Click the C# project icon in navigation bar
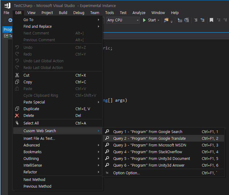The image size is (229, 195). pyautogui.click(x=6, y=36)
